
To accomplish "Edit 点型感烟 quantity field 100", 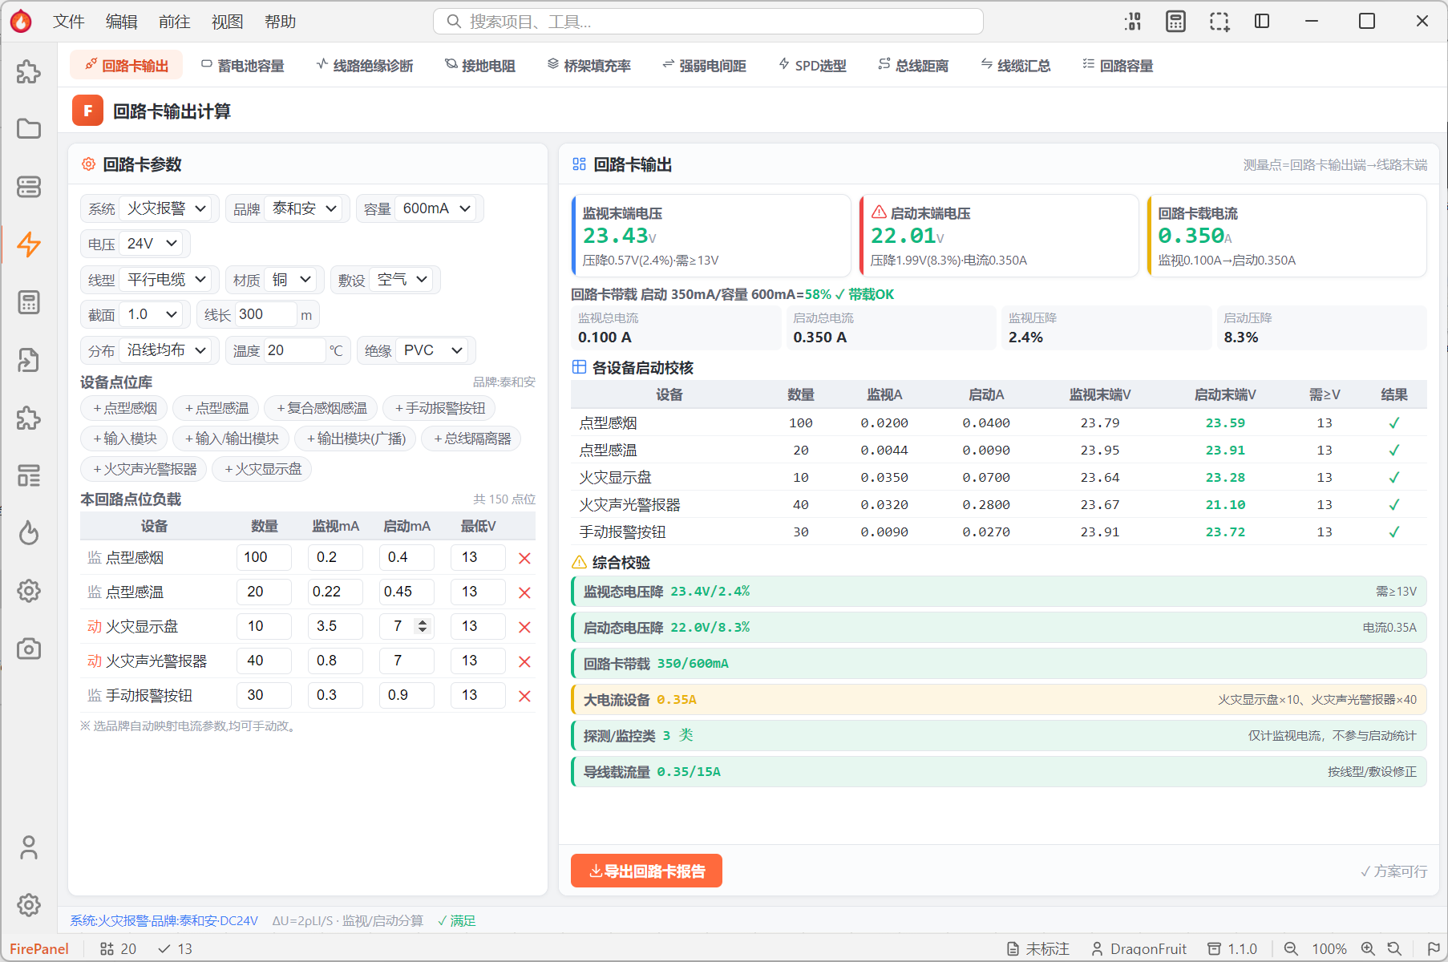I will [x=264, y=557].
